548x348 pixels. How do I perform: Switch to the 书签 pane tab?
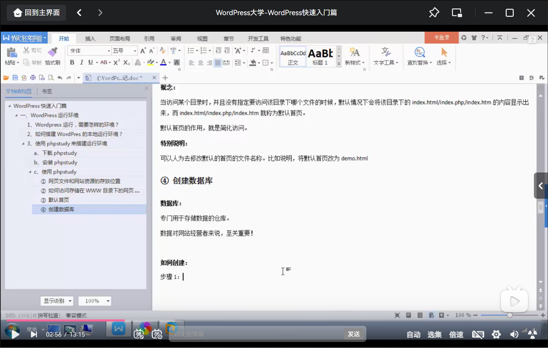(x=47, y=91)
